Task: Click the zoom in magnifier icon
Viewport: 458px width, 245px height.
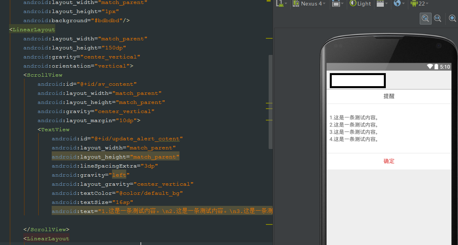Action: coord(452,19)
